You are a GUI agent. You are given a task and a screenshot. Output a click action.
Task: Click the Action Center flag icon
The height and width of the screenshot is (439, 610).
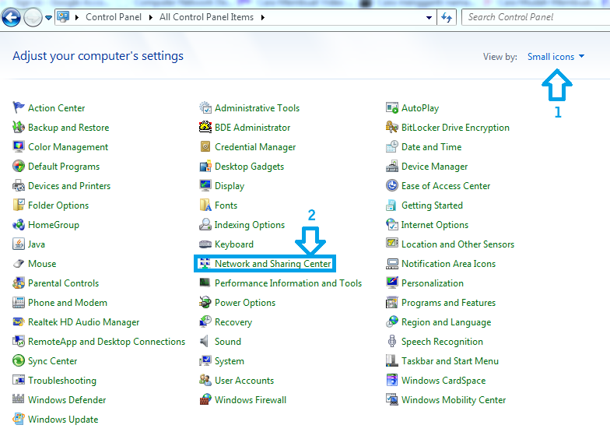(x=19, y=107)
